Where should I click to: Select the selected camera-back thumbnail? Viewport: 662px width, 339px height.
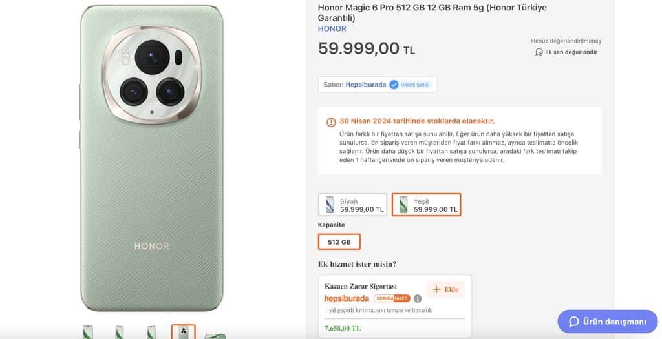tap(182, 333)
